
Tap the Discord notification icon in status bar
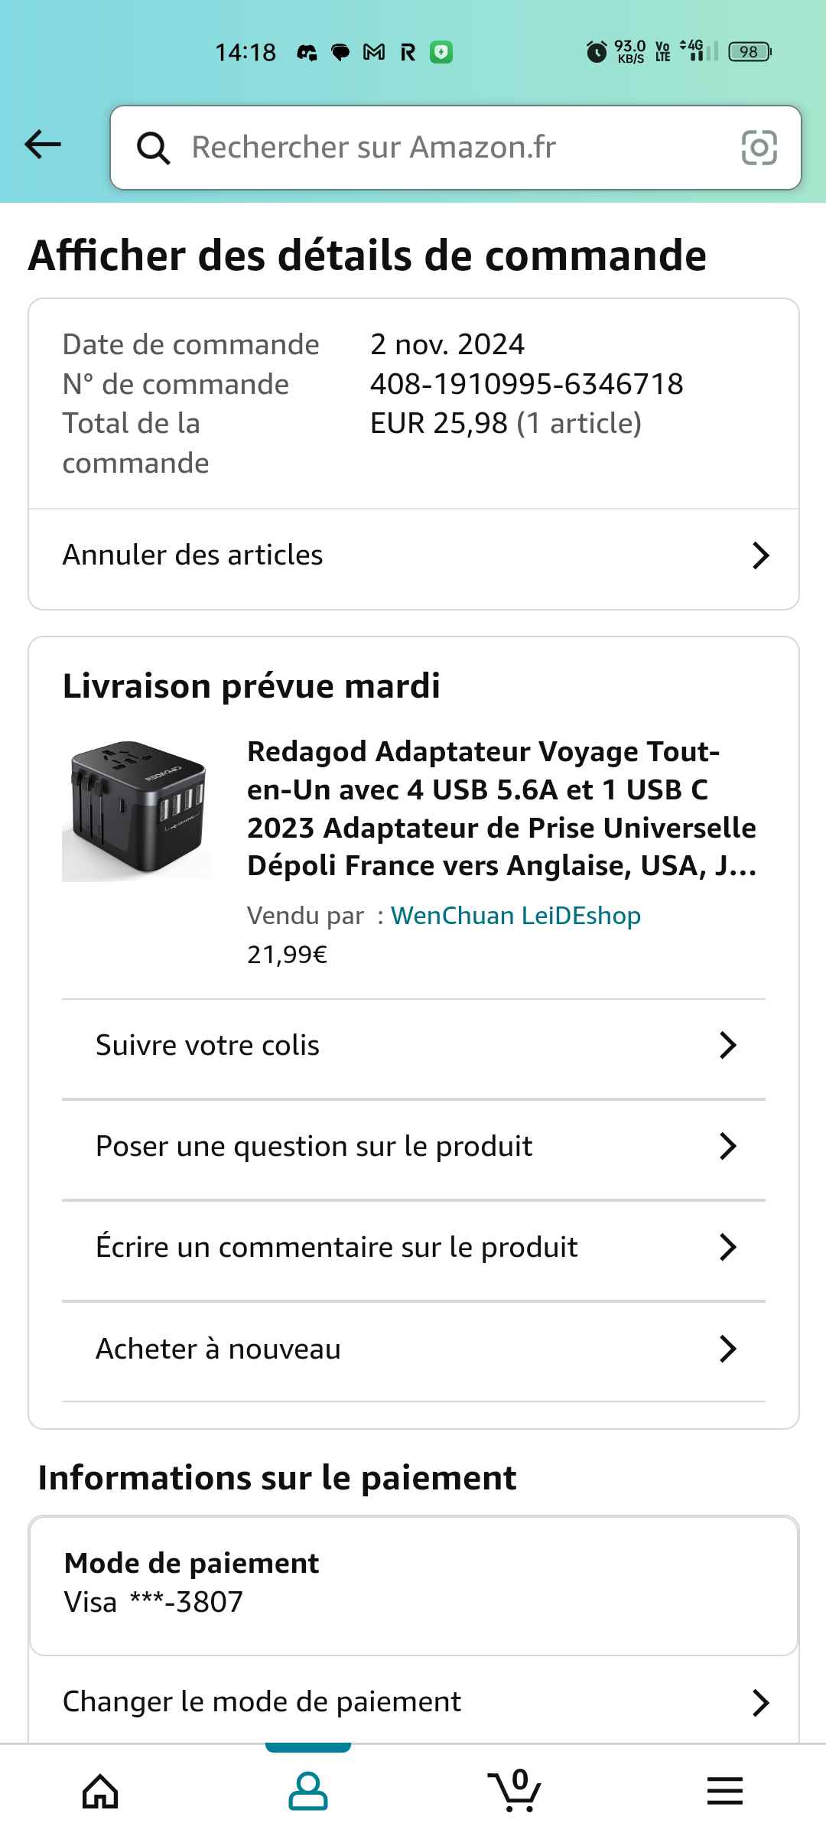307,53
